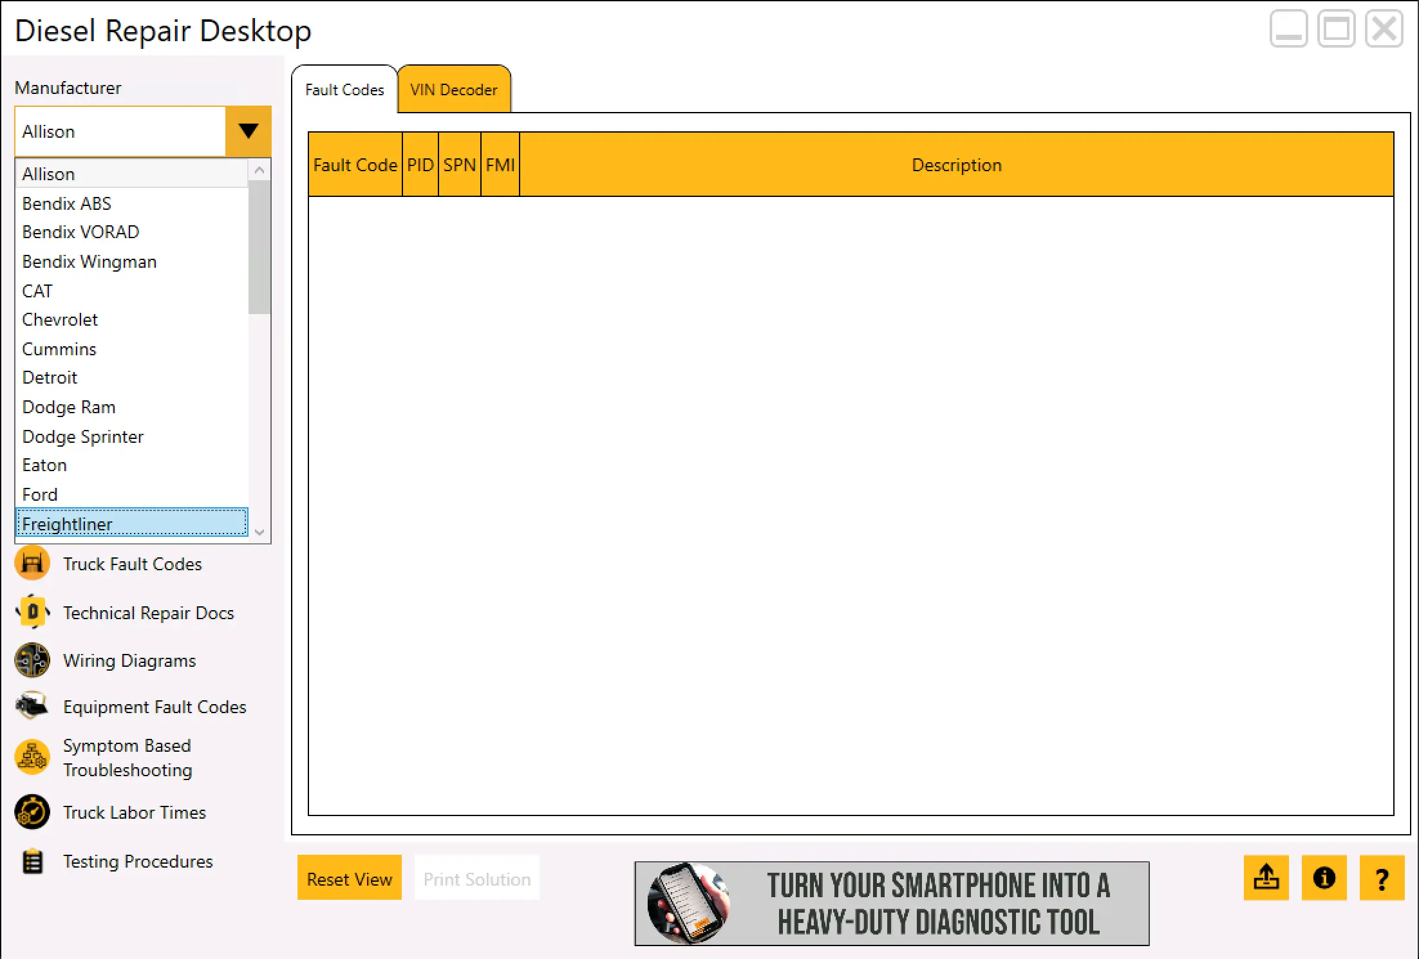This screenshot has height=959, width=1419.
Task: Click the Truck Fault Codes icon
Action: point(32,563)
